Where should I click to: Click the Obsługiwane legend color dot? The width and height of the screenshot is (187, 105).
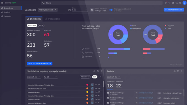coord(131,29)
